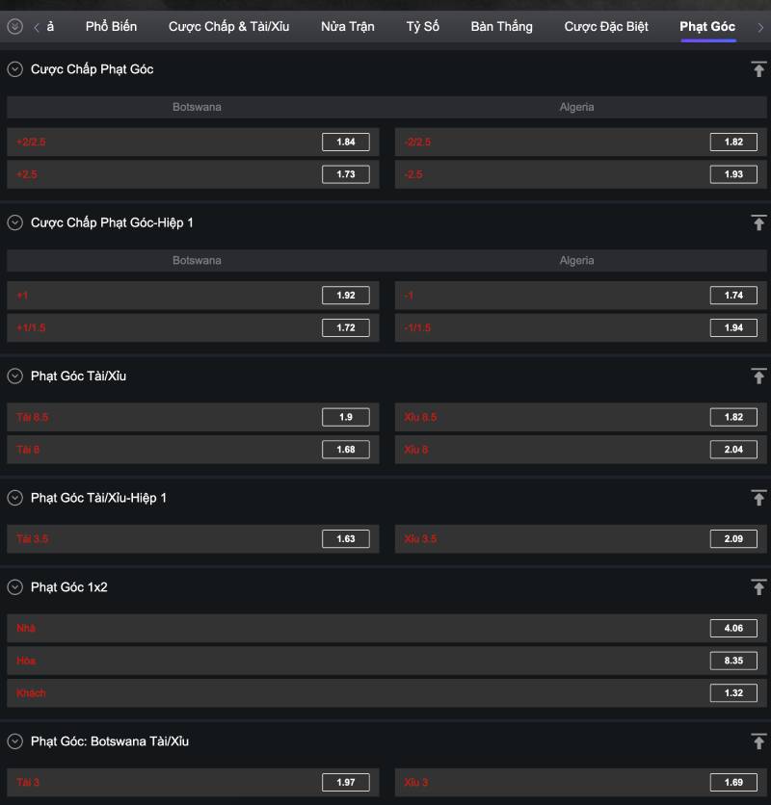771x805 pixels.
Task: Open the Cược Đặc Biệt tab
Action: coord(606,27)
